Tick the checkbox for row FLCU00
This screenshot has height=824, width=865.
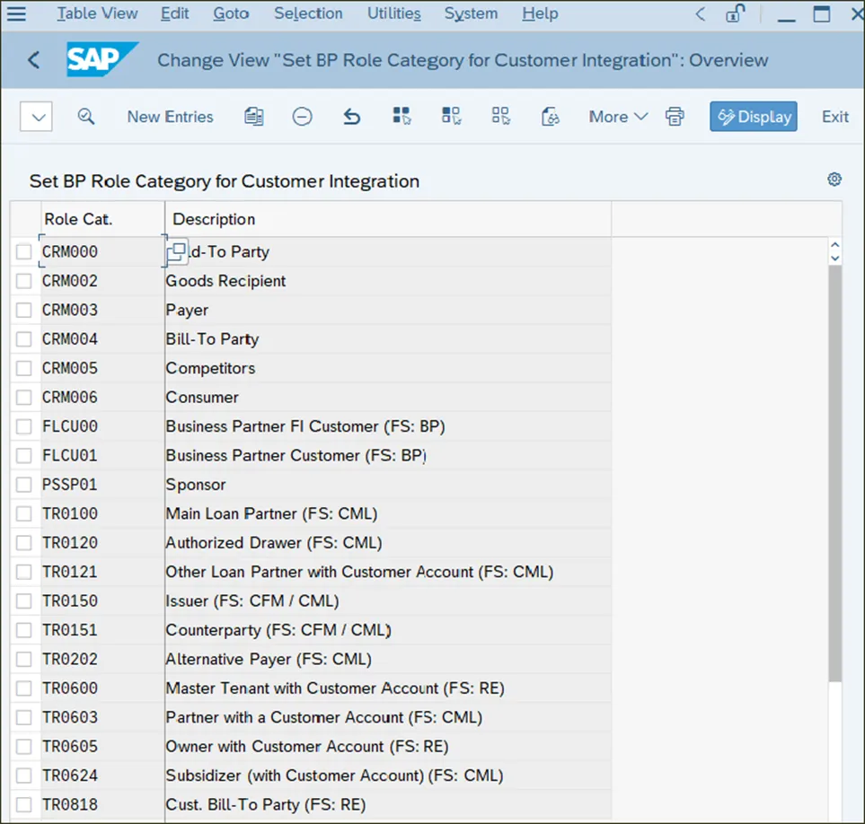click(24, 427)
